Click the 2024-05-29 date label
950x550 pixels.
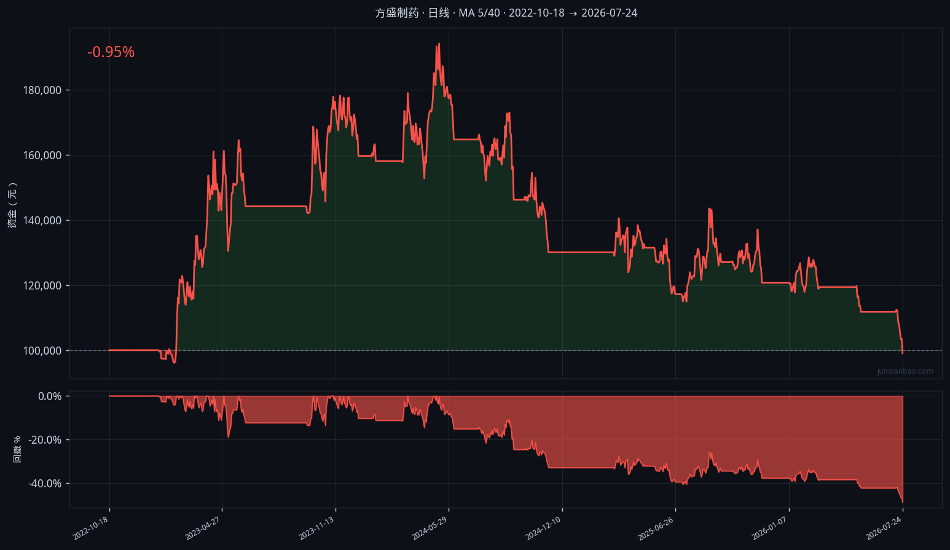point(430,528)
